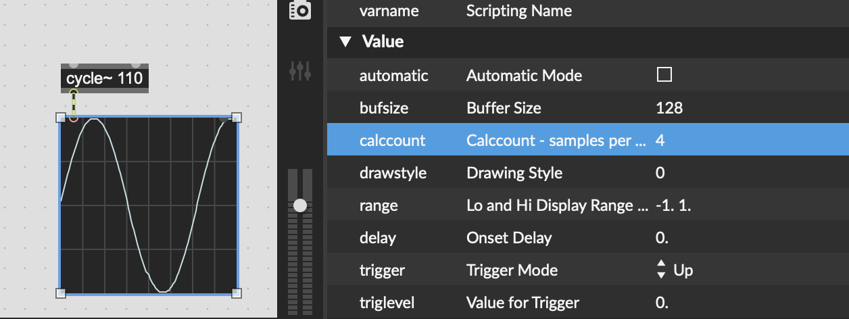
Task: Click the cycle~ outlet patch cord
Action: click(x=74, y=104)
